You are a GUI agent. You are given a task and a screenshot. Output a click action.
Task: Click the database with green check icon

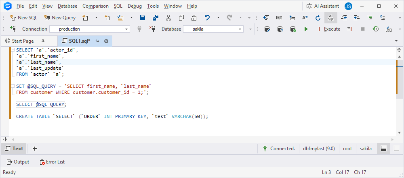point(293,29)
